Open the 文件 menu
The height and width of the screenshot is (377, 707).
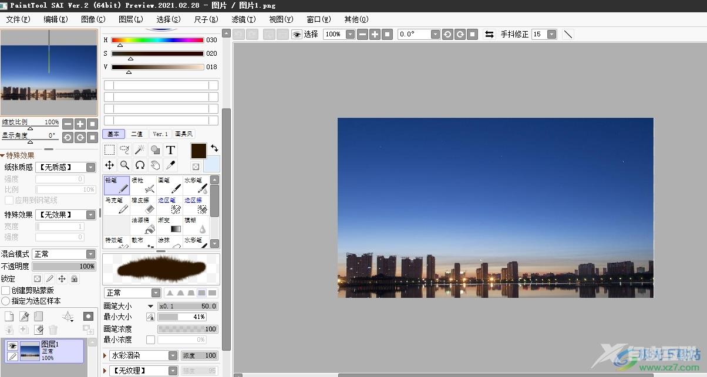(18, 19)
